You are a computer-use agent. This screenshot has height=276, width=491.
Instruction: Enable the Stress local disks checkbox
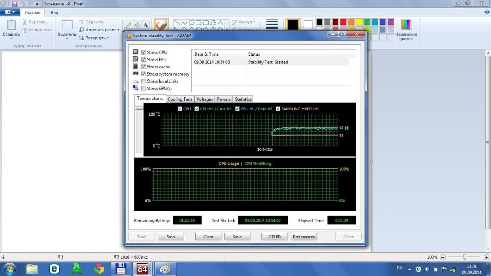pos(144,81)
